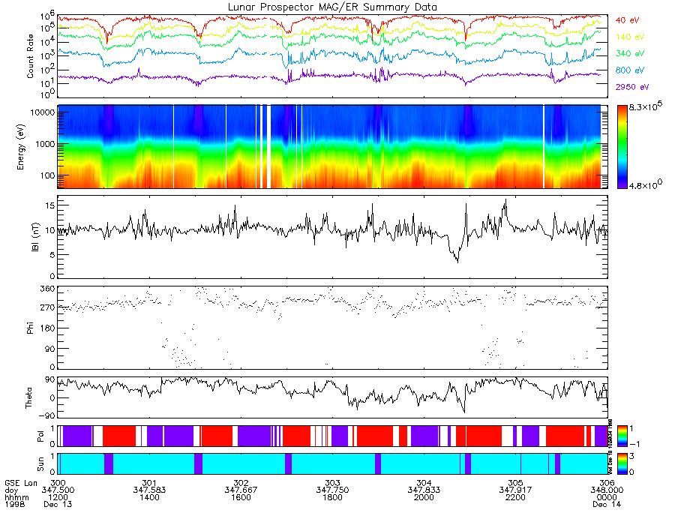Click the '4.8×10^0' color bar minimum
The image size is (675, 525).
645,184
